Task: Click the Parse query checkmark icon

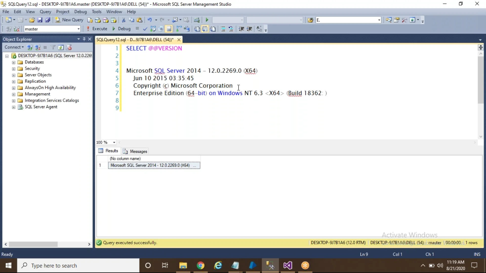Action: point(145,29)
